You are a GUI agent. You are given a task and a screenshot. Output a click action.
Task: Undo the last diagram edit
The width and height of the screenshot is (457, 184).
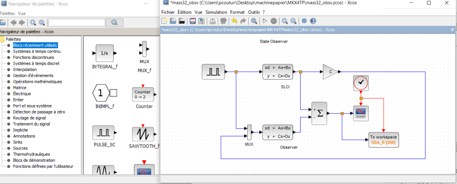tap(234, 21)
